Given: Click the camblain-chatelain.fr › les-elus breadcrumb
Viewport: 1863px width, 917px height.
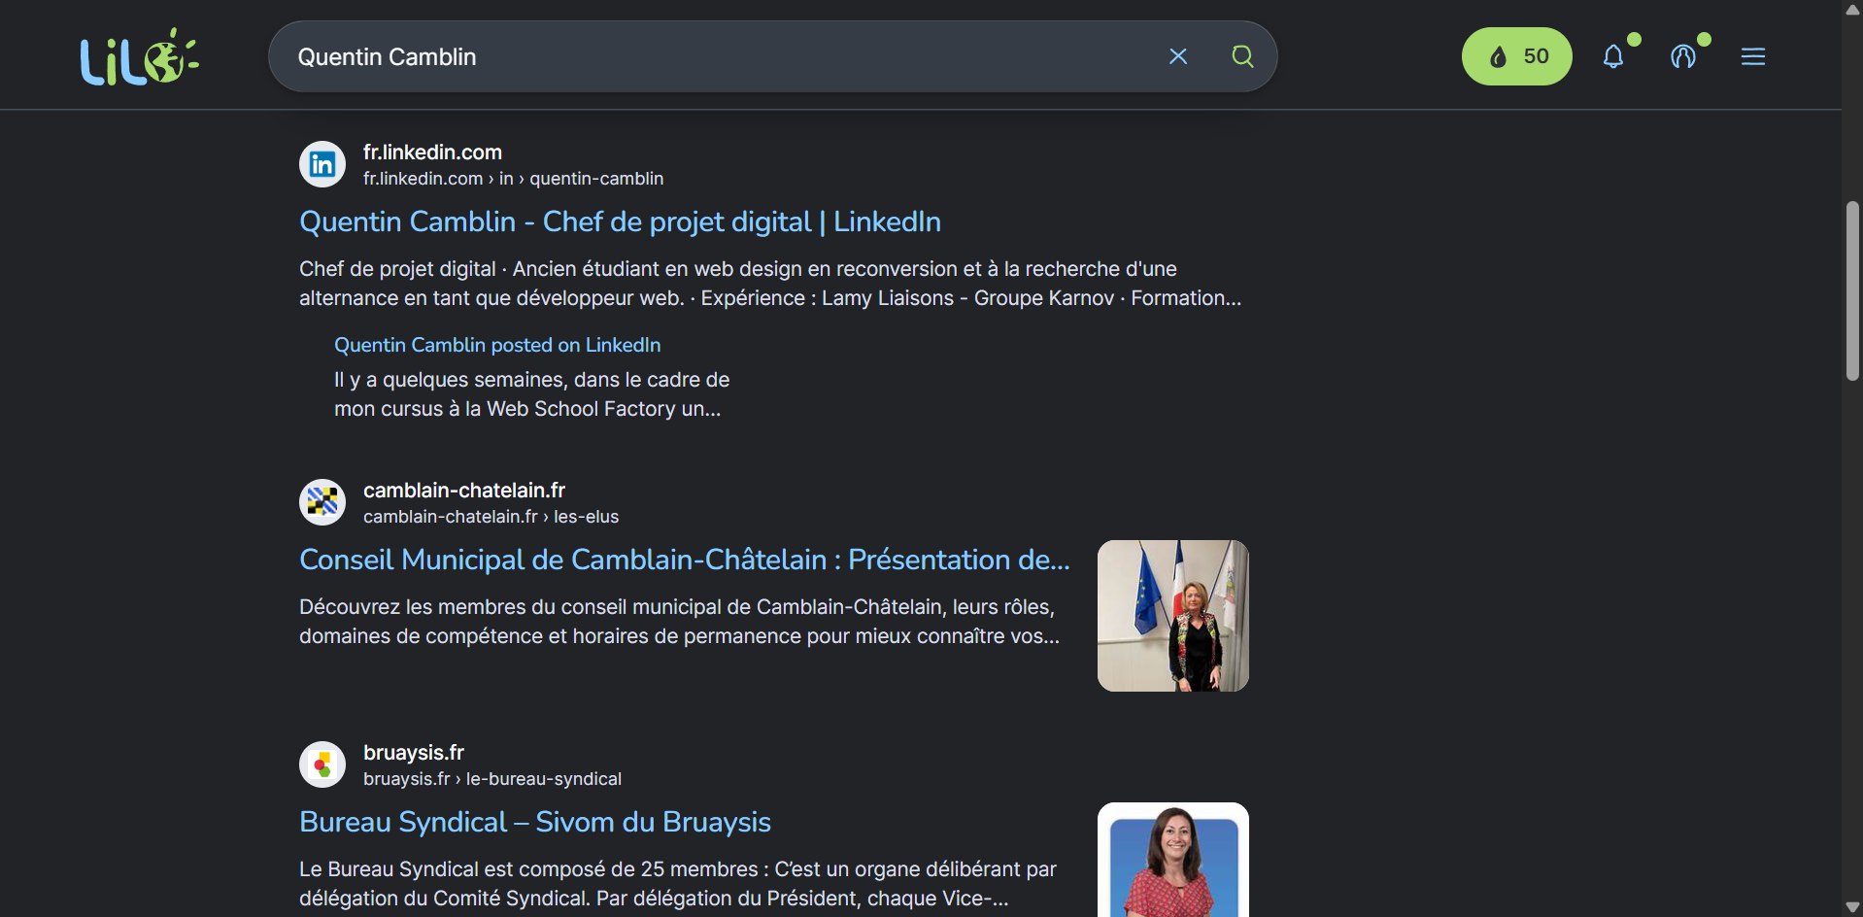Looking at the screenshot, I should click(491, 517).
